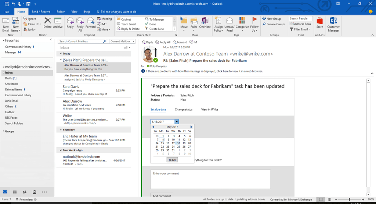
Task: Open Tasks view in navigation bar
Action: coord(34,192)
